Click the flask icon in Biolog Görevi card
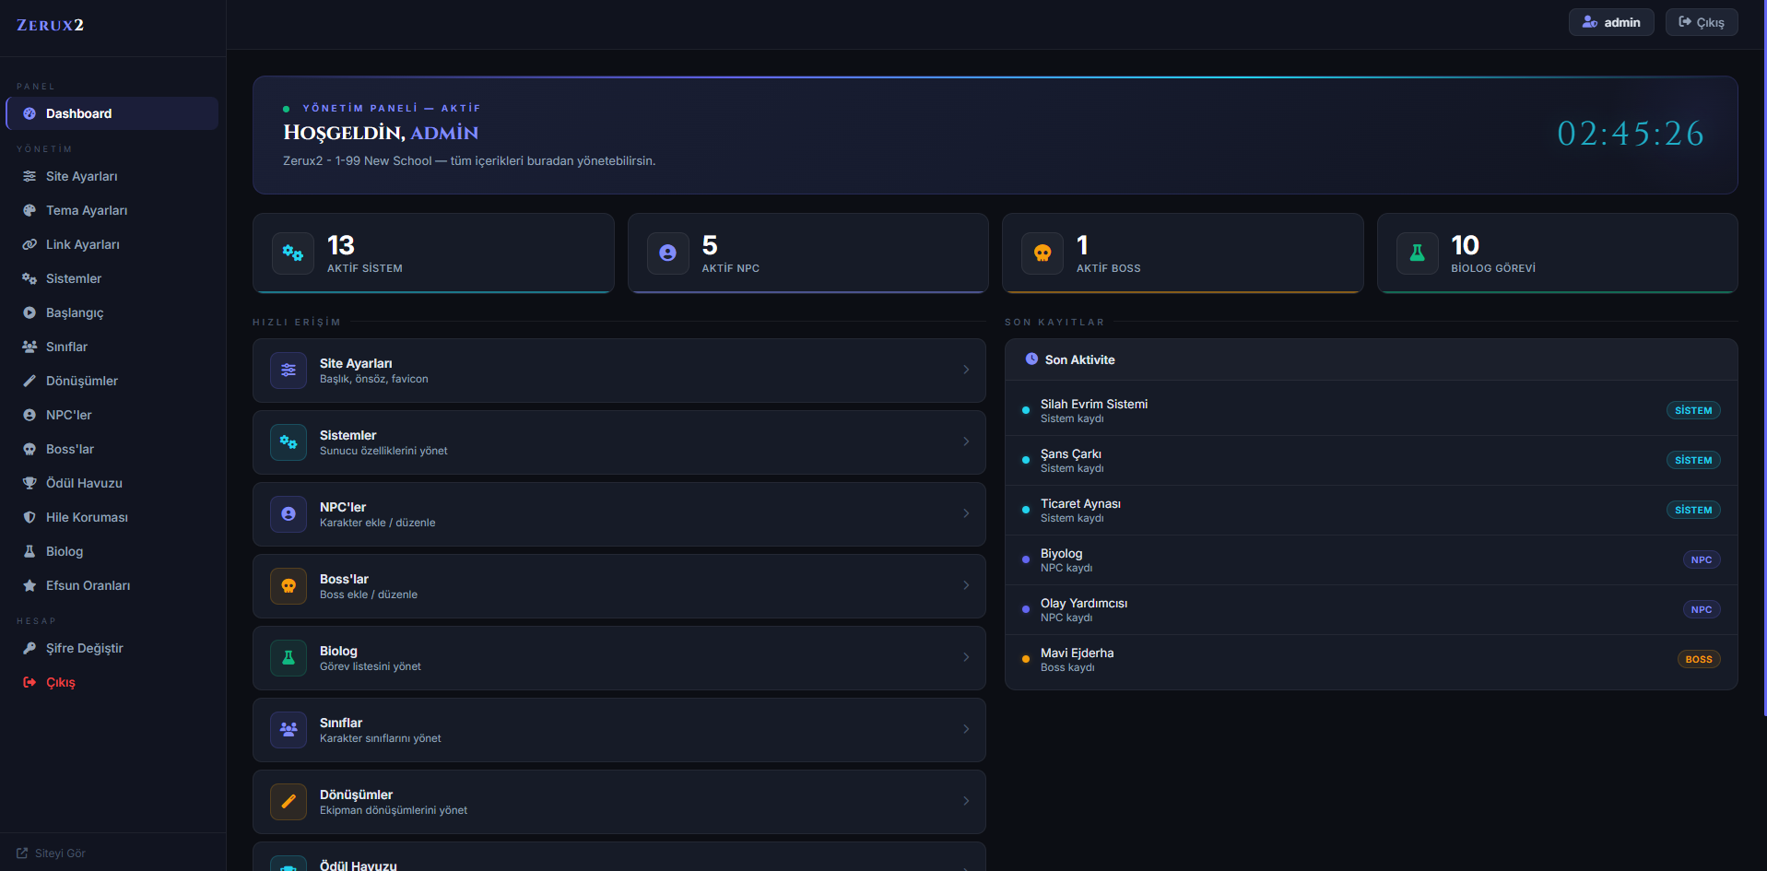This screenshot has height=871, width=1767. (1417, 253)
